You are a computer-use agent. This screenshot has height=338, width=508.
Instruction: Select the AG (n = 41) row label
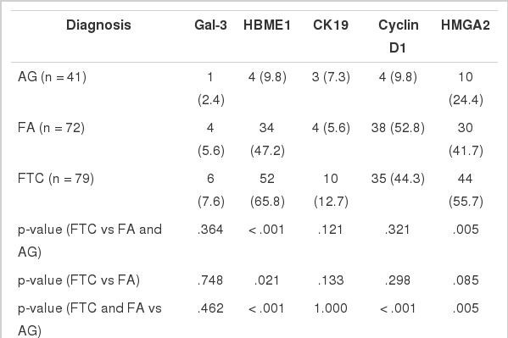point(53,77)
